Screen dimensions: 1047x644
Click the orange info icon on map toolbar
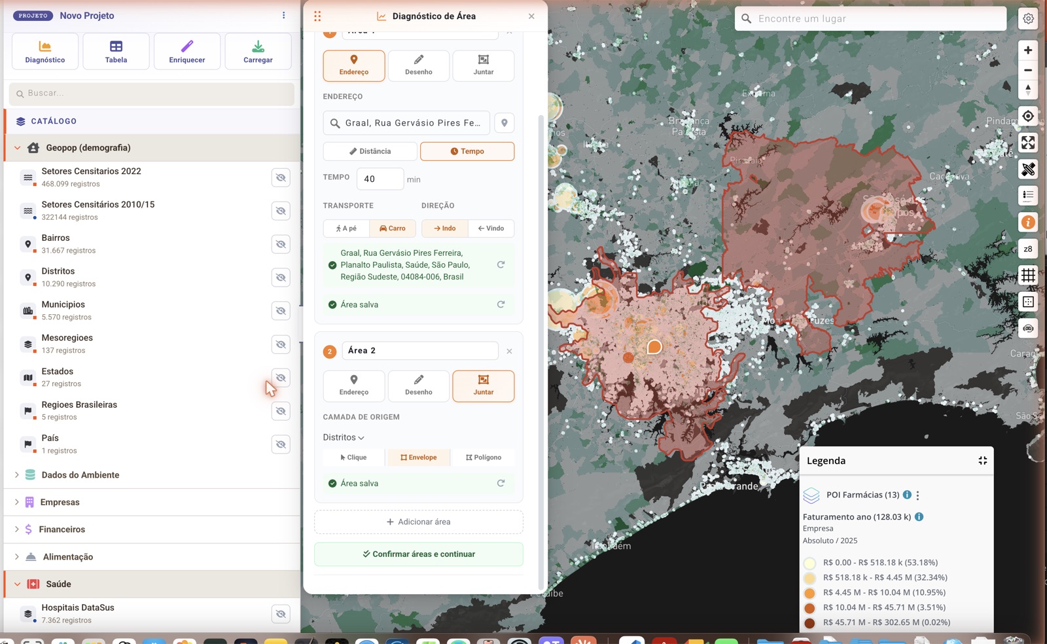click(x=1028, y=222)
